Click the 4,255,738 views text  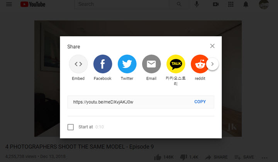[x=21, y=157]
